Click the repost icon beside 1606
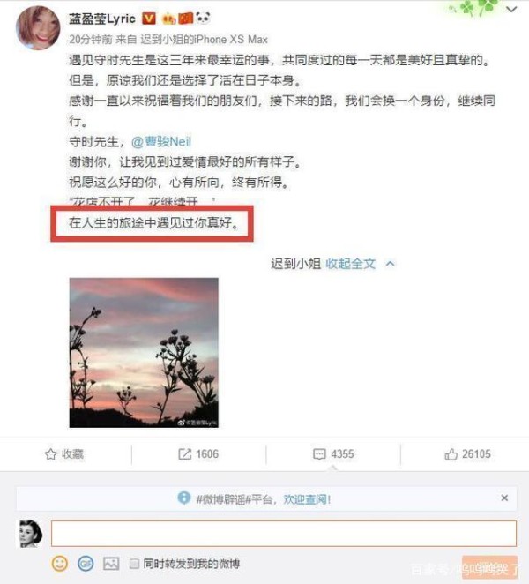 click(184, 454)
